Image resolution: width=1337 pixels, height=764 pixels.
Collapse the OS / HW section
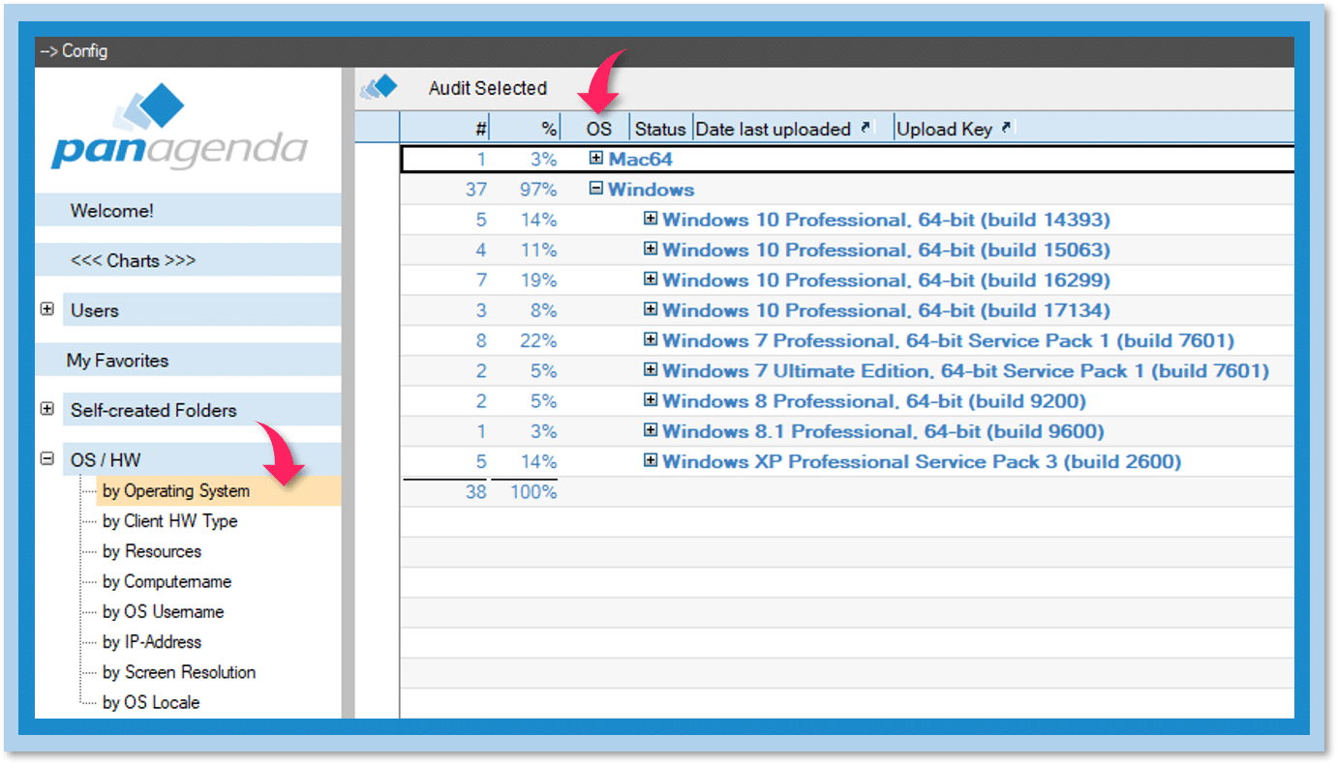pyautogui.click(x=46, y=459)
